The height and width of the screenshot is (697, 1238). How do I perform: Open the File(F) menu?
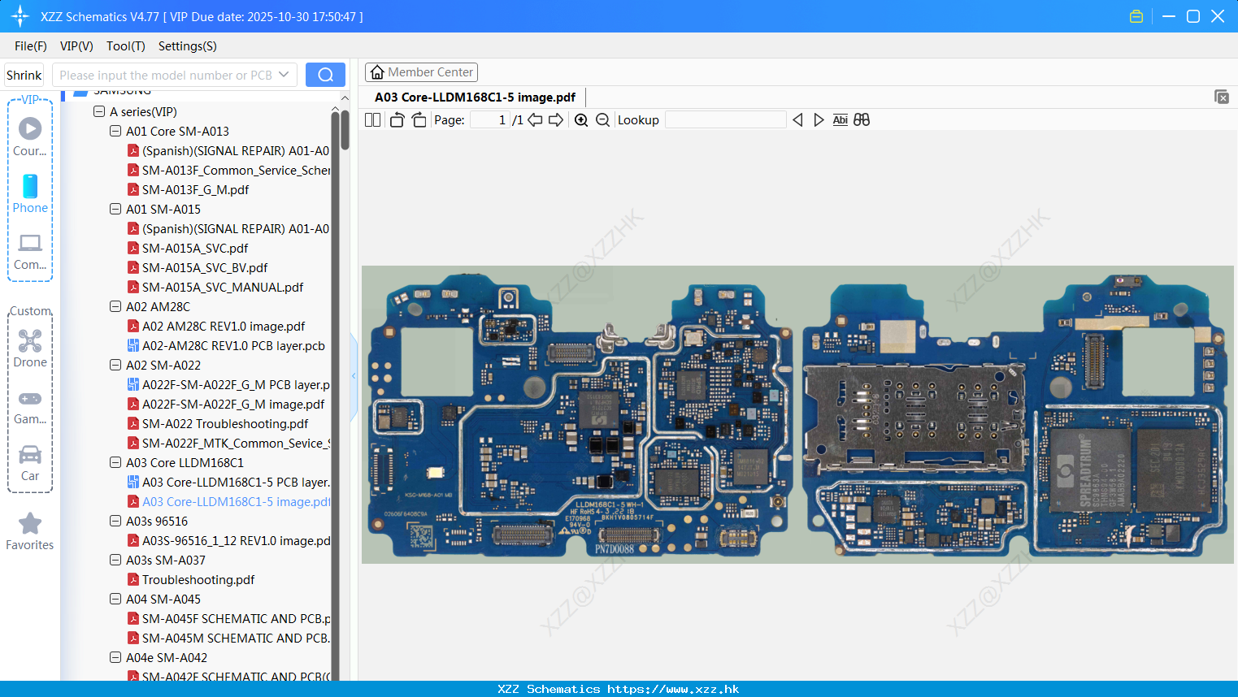pos(31,46)
